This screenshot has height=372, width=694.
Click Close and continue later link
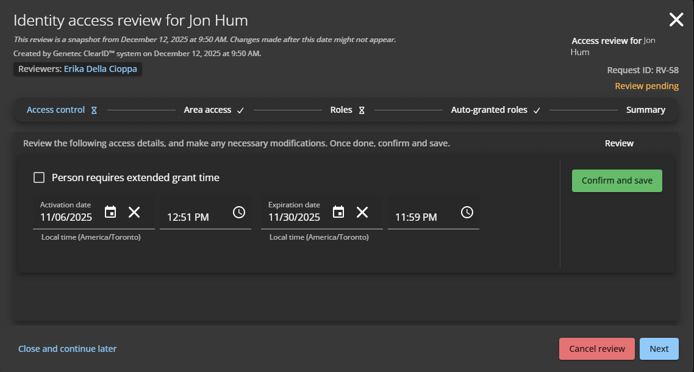(67, 349)
